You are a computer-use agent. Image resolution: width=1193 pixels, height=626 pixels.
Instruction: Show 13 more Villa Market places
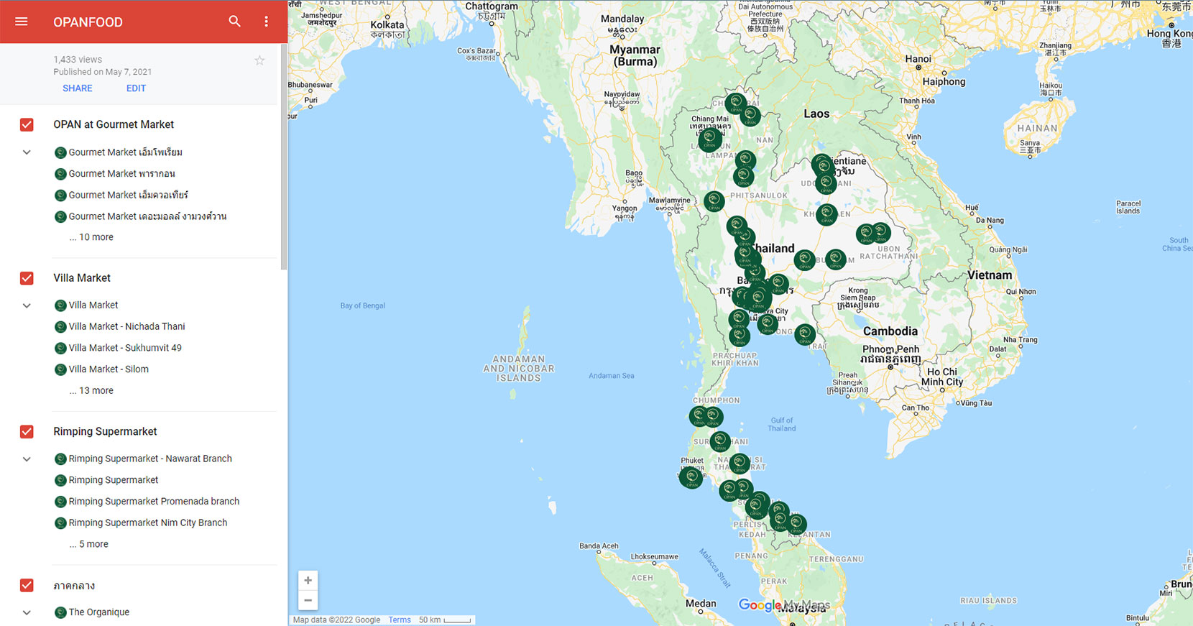[91, 390]
